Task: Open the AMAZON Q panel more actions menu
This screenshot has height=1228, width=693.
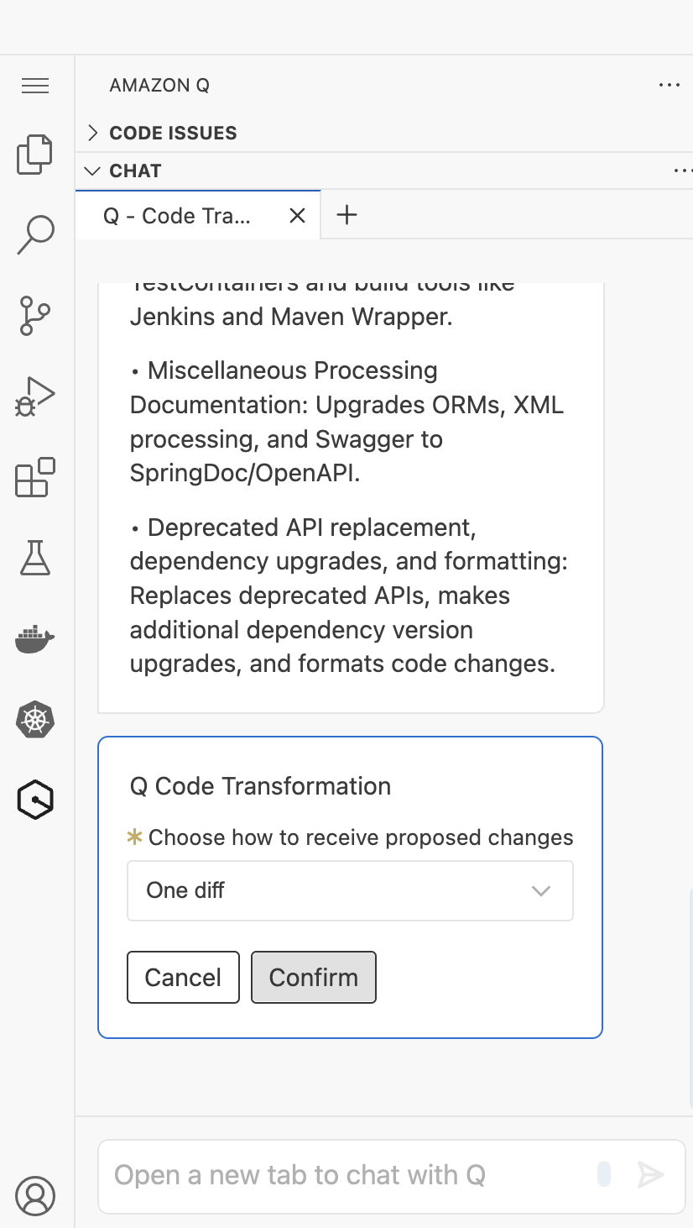Action: pyautogui.click(x=669, y=85)
